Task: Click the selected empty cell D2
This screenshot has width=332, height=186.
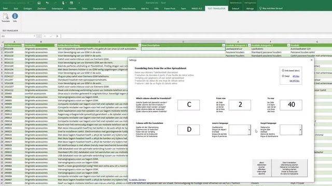Action: coord(183,49)
